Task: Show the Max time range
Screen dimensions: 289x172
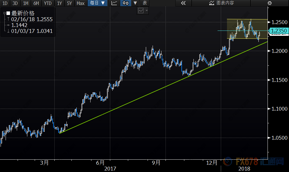Action: click(x=80, y=3)
